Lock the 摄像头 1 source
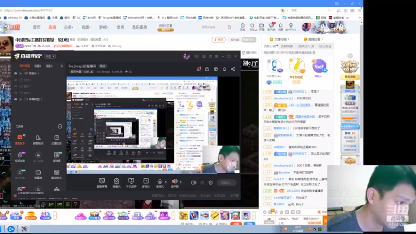416x234 pixels. (x=21, y=73)
